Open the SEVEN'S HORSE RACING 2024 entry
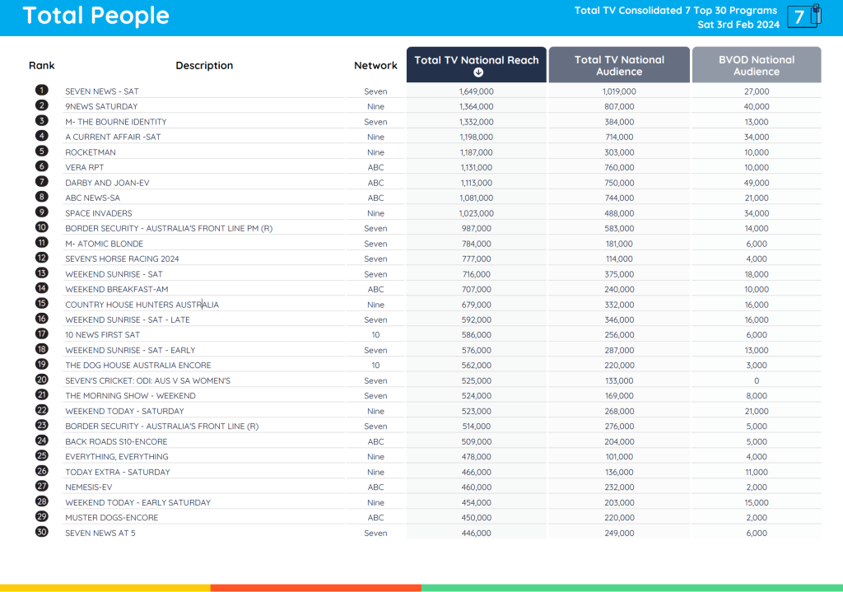The image size is (843, 592). coord(122,259)
